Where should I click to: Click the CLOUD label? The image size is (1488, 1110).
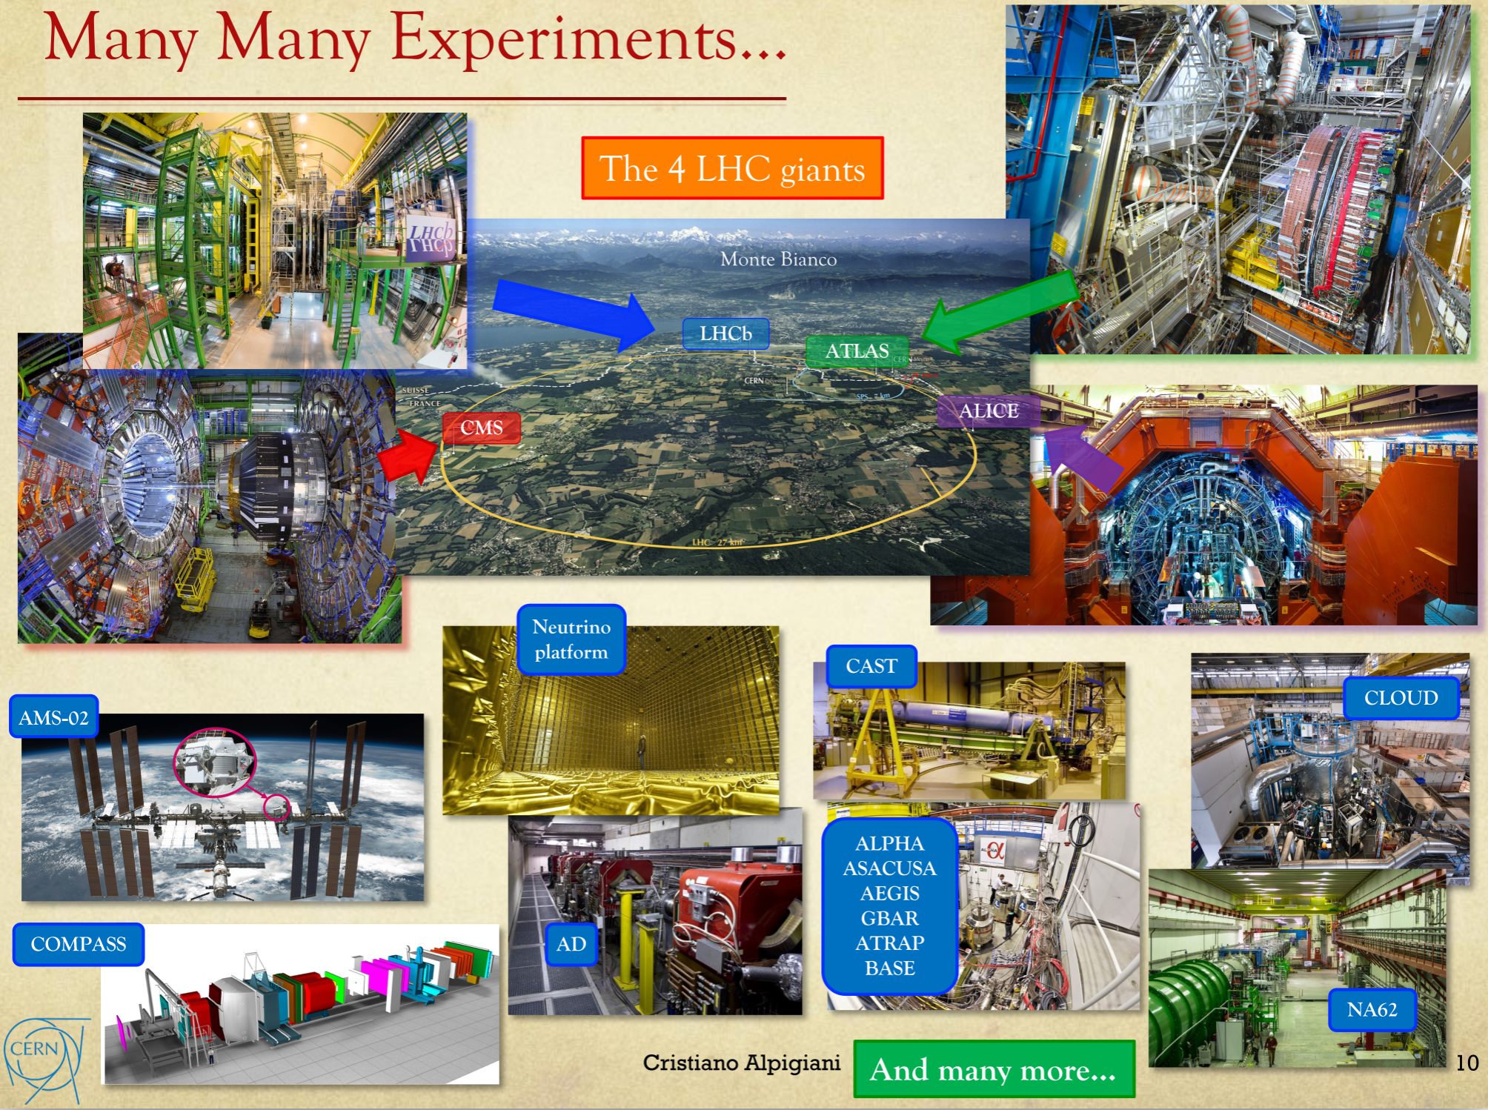(x=1401, y=698)
